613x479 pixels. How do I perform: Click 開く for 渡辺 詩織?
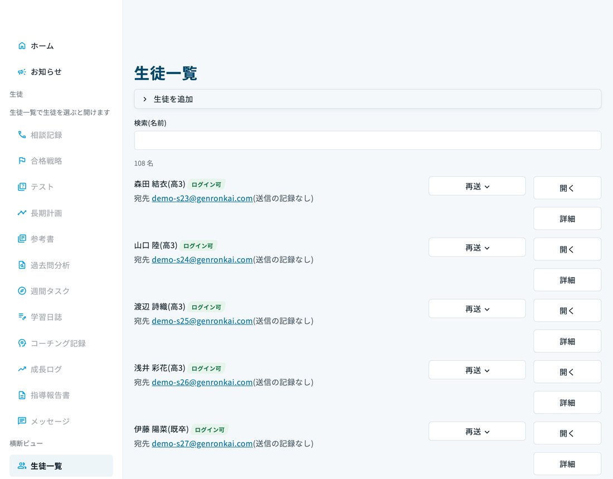567,311
